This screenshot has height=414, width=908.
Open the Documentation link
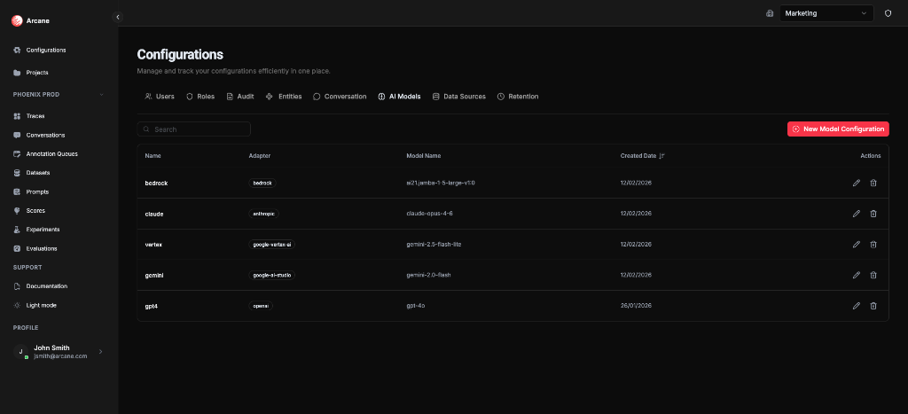(46, 286)
